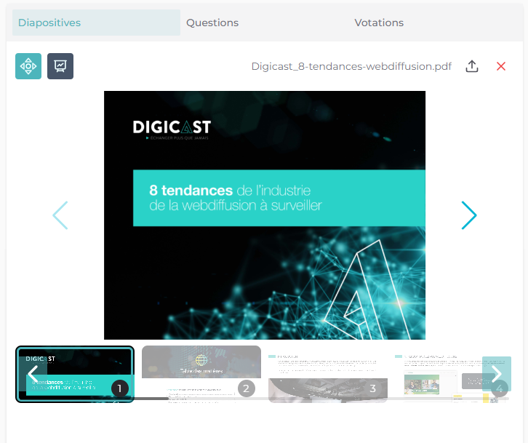Remove the PDF with the red X
The height and width of the screenshot is (443, 528).
click(501, 66)
